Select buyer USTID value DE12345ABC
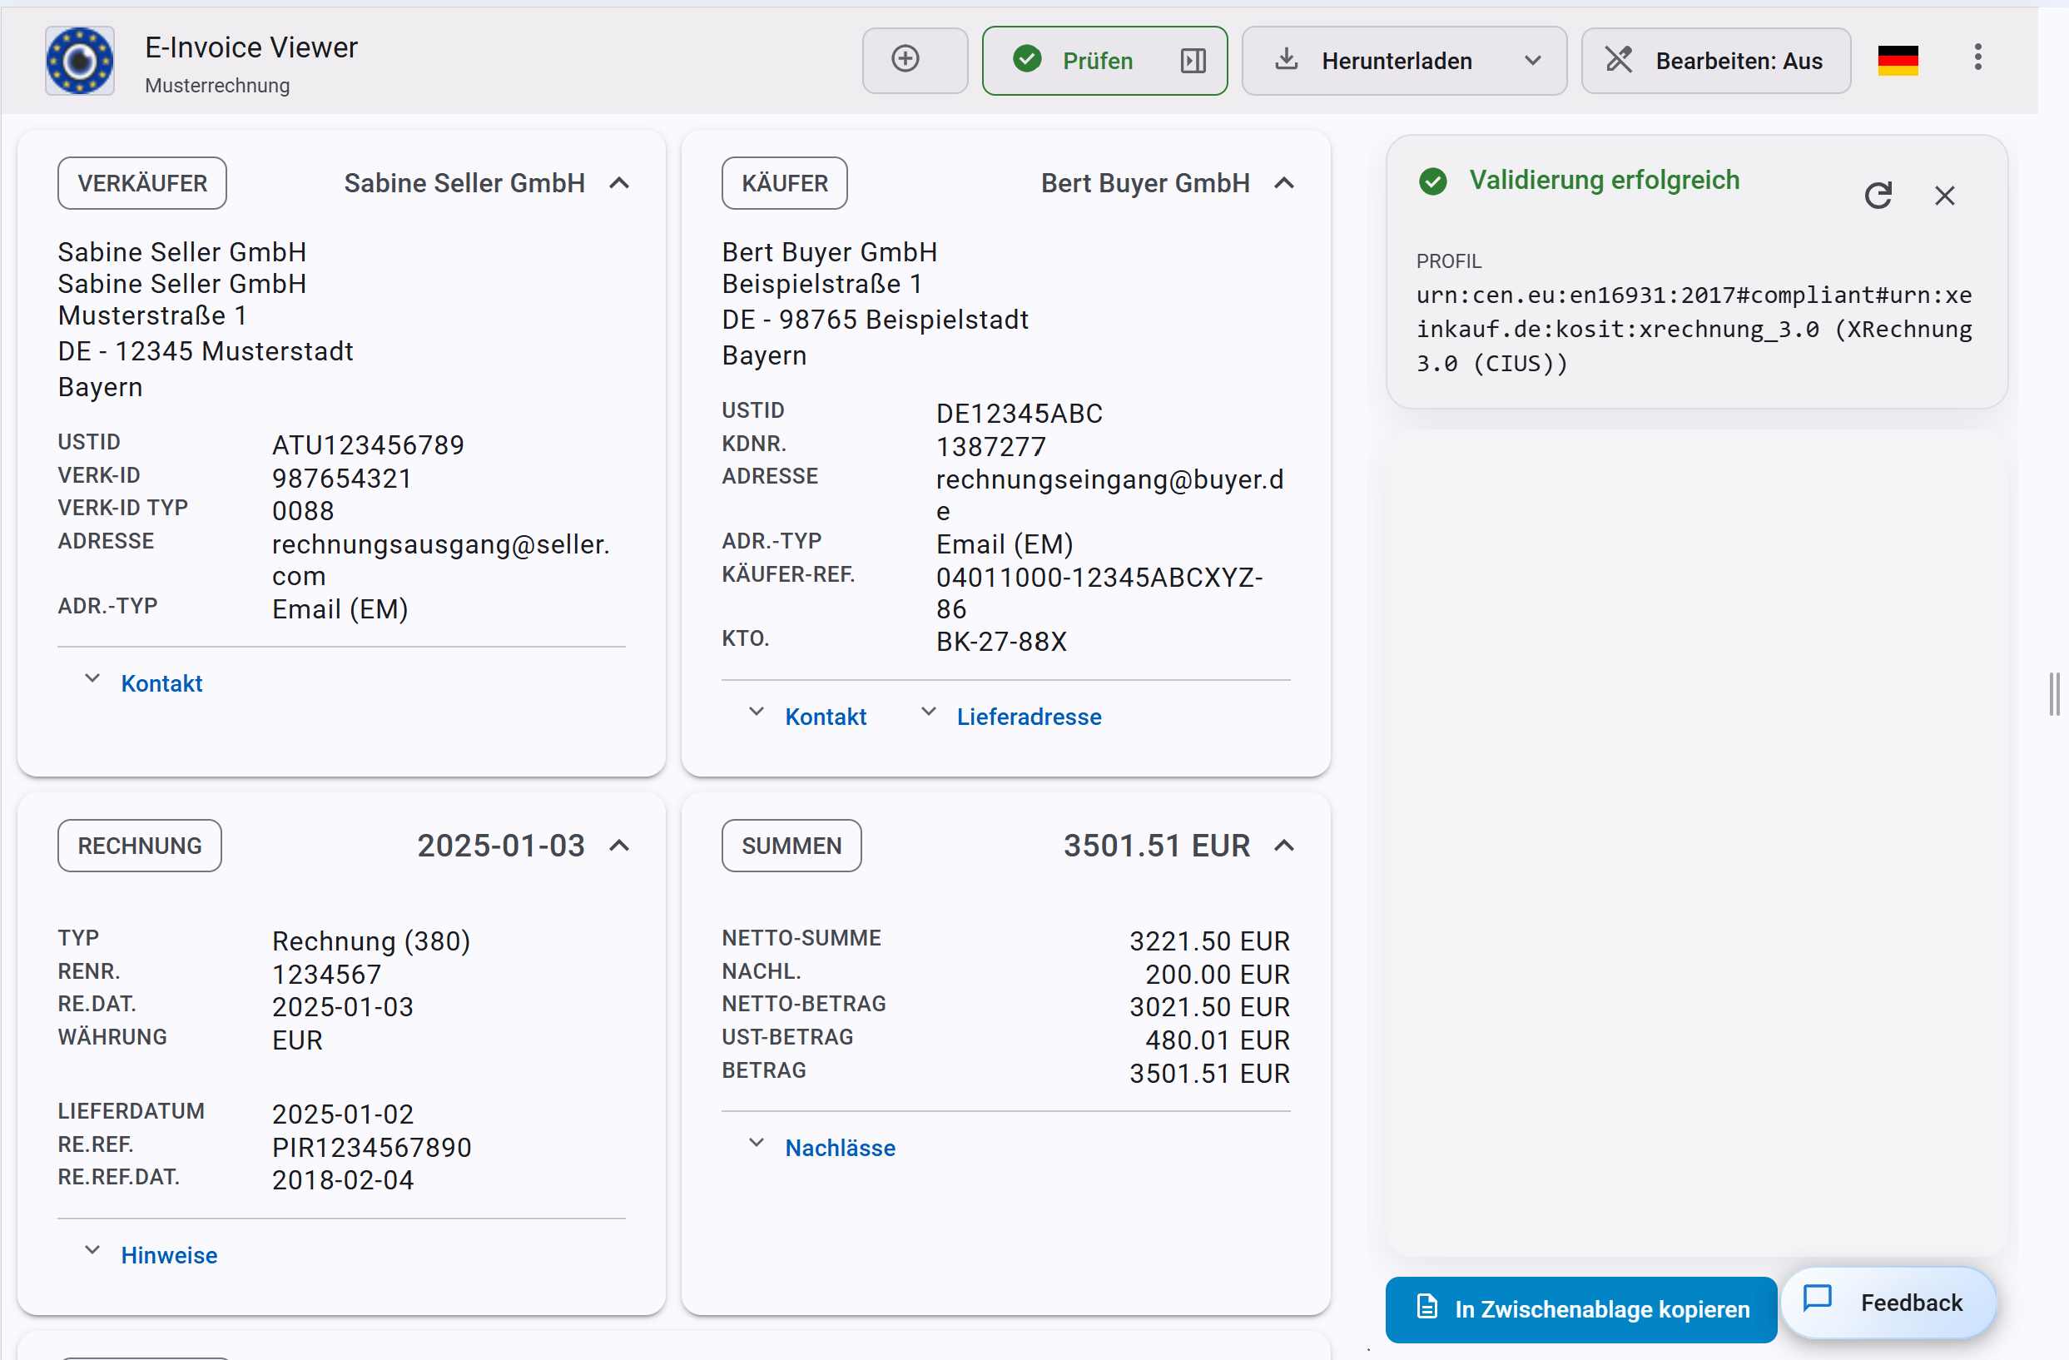The image size is (2069, 1360). [x=1020, y=413]
